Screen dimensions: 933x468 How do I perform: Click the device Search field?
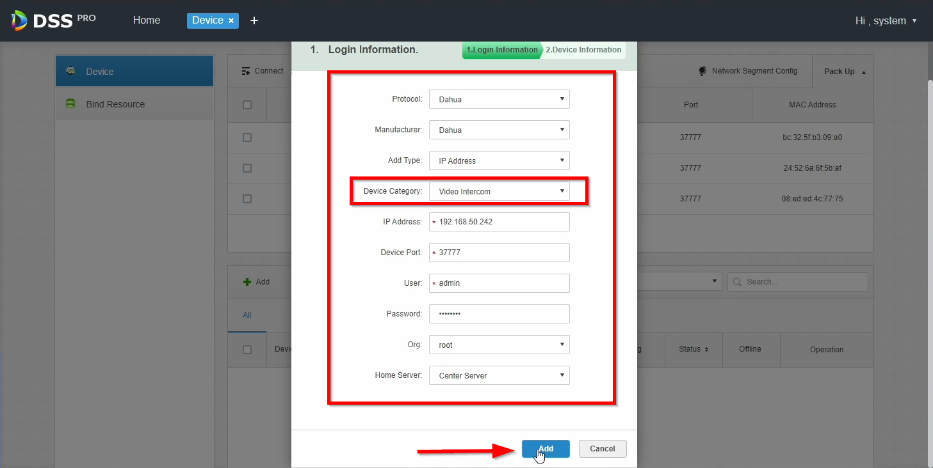[798, 282]
